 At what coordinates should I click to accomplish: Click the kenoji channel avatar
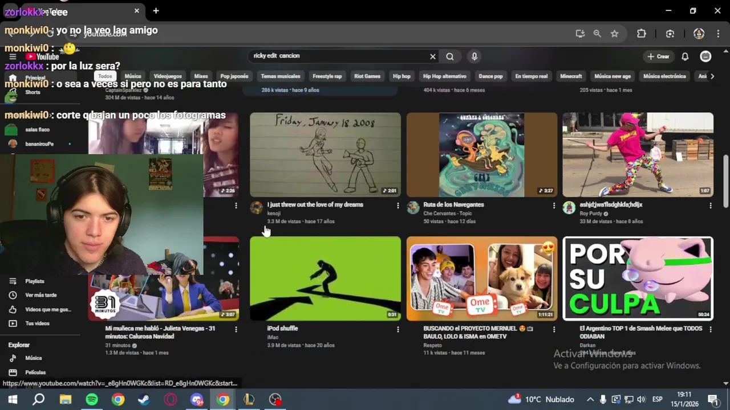coord(257,208)
